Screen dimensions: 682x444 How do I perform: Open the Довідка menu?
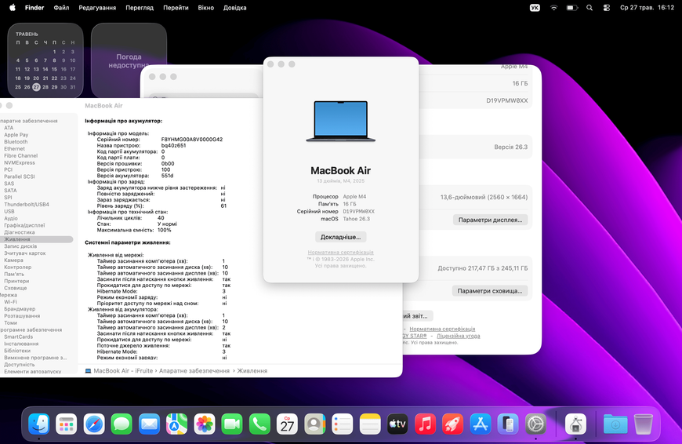click(x=235, y=8)
